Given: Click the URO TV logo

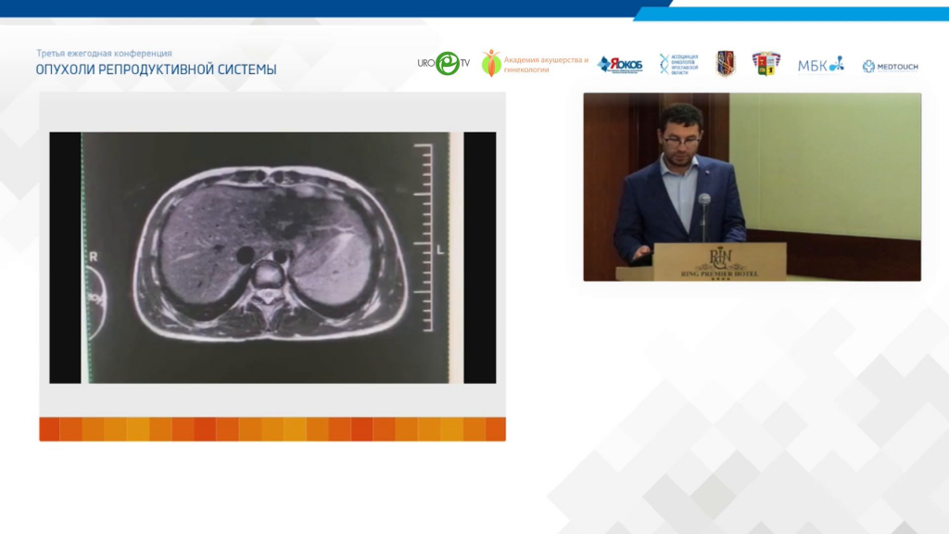Looking at the screenshot, I should click(445, 63).
